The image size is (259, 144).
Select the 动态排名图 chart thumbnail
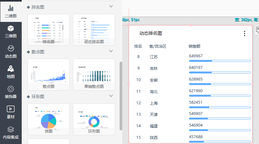click(x=94, y=29)
